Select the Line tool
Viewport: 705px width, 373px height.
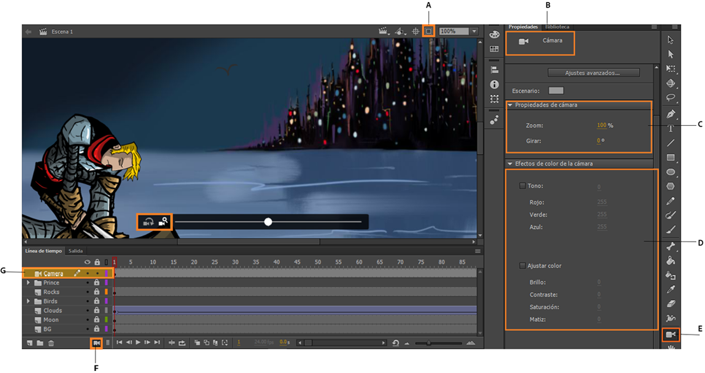tap(671, 143)
